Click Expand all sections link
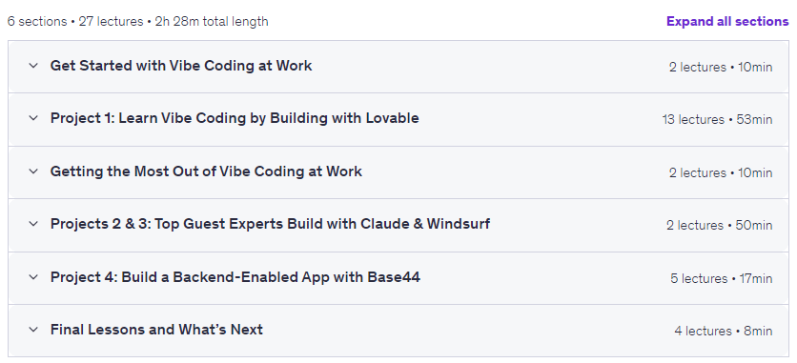Screen dimensions: 797x363 click(727, 21)
